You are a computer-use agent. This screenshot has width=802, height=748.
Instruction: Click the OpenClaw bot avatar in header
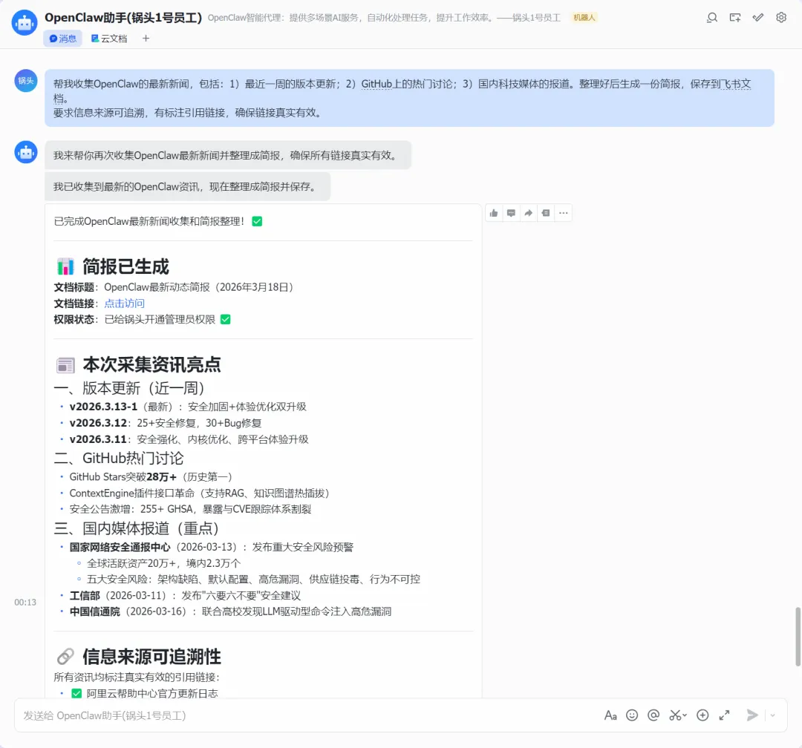click(25, 22)
